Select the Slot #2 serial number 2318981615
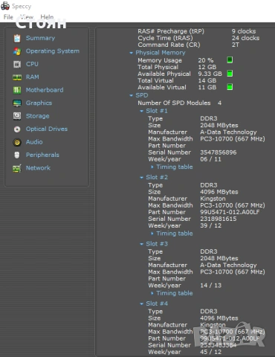The height and width of the screenshot is (357, 275). point(219,219)
